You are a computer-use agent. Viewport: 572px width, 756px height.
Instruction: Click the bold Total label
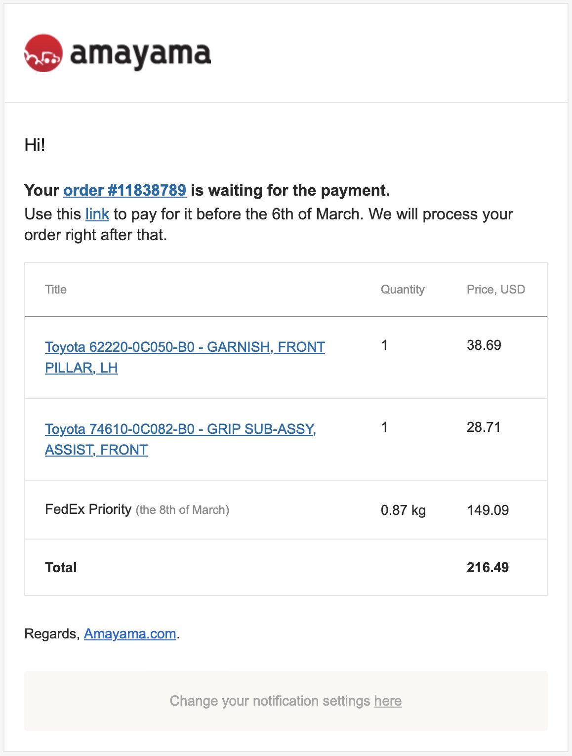click(x=61, y=567)
